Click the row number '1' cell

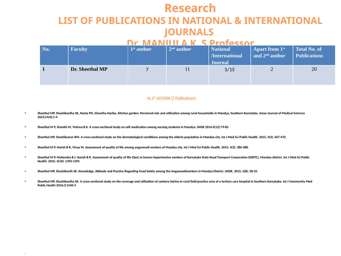click(x=54, y=75)
